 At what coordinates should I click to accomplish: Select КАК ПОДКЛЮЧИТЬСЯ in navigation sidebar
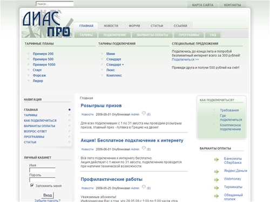tap(40, 121)
